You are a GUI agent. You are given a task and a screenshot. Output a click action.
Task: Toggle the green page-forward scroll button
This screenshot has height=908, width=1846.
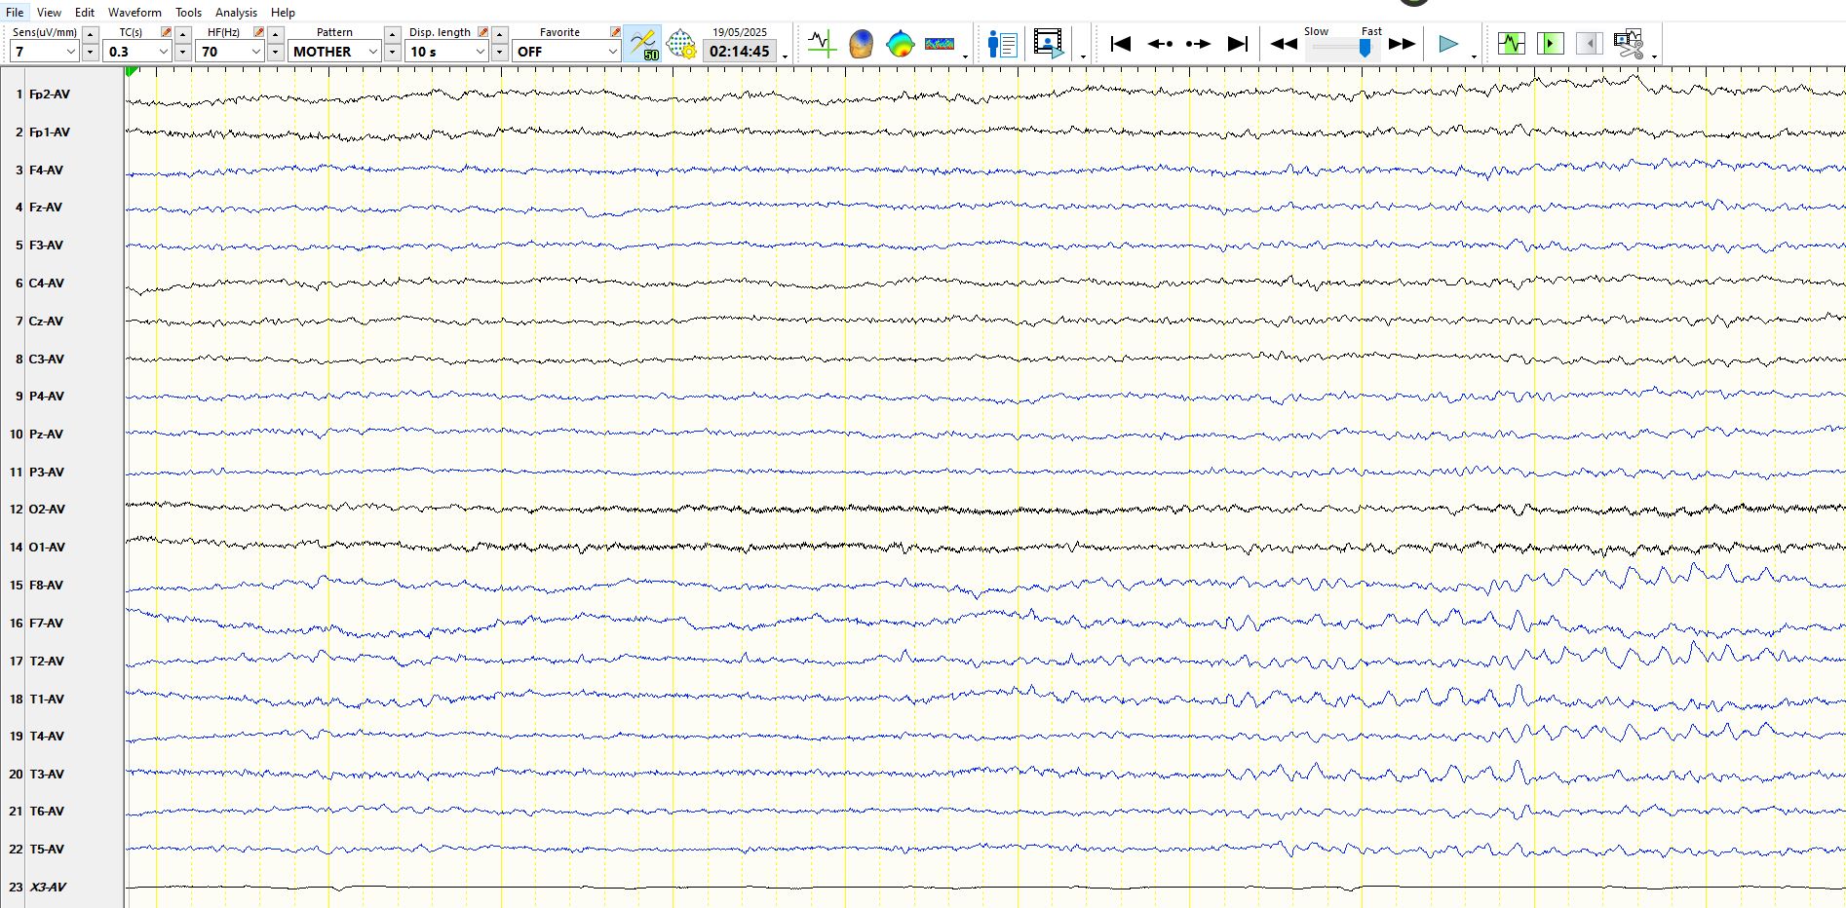click(1550, 44)
